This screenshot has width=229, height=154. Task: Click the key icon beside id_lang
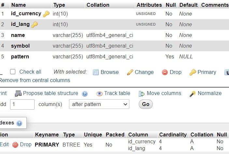tap(35, 24)
